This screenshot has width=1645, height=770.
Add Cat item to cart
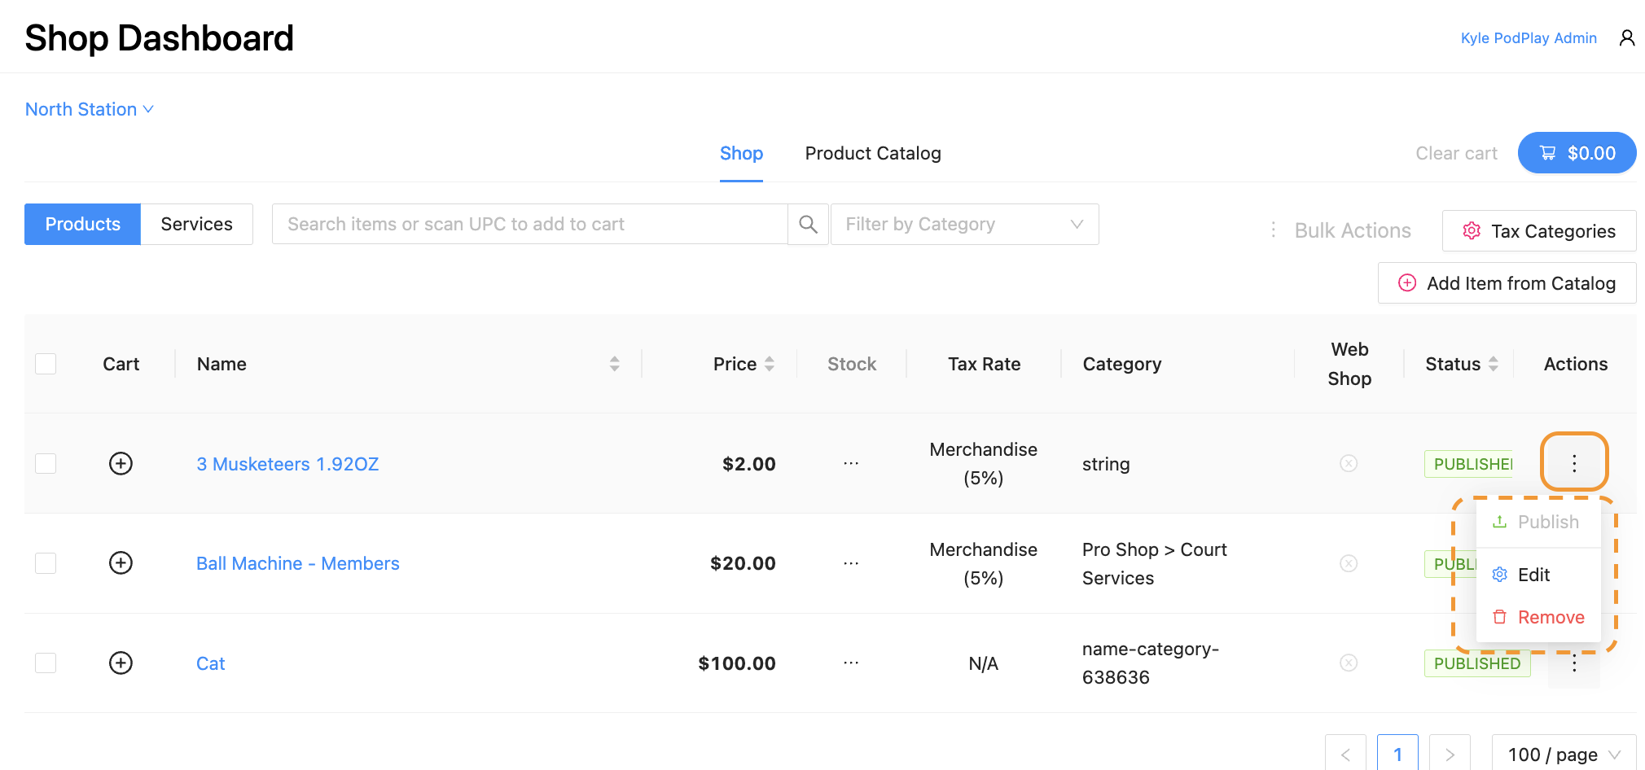(x=121, y=663)
